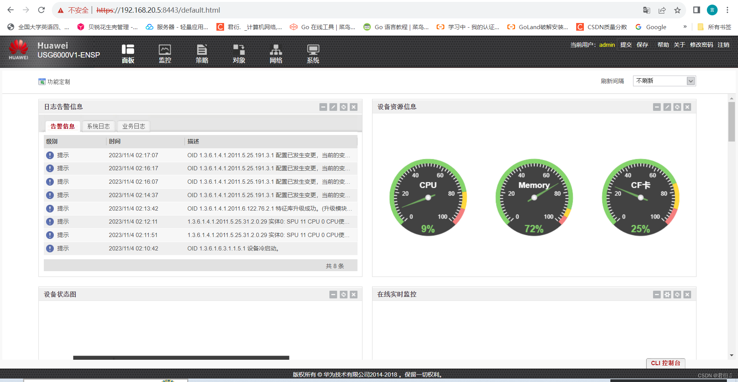This screenshot has height=382, width=738.
Task: Collapse the 日志告警信息 panel
Action: 323,107
